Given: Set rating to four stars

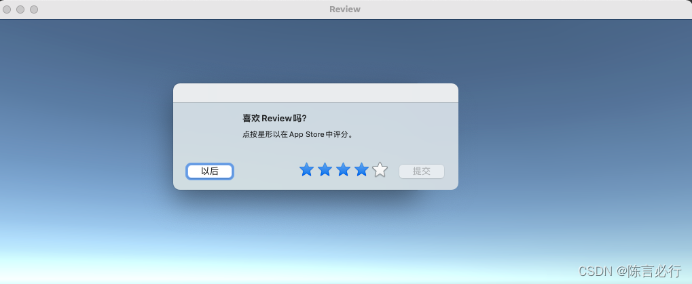Looking at the screenshot, I should (x=361, y=169).
